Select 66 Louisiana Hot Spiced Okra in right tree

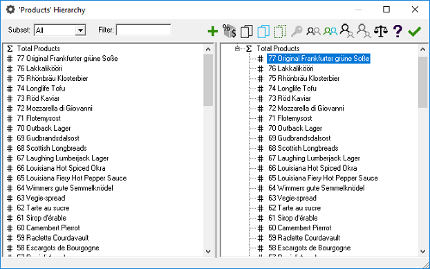point(312,168)
